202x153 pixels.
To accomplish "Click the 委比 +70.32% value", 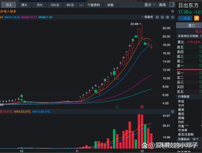I will (x=194, y=42).
